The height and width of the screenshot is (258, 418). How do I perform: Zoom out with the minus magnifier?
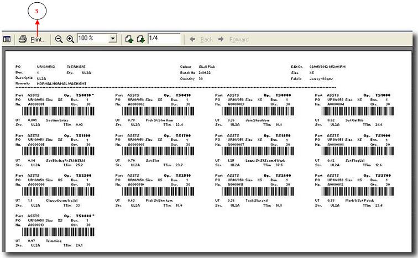pos(59,39)
